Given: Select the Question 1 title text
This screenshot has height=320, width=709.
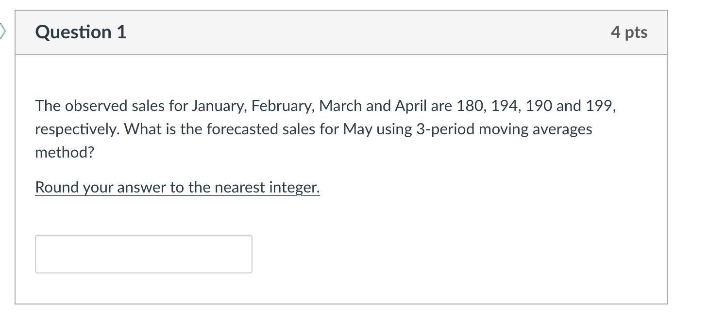Looking at the screenshot, I should click(x=81, y=32).
